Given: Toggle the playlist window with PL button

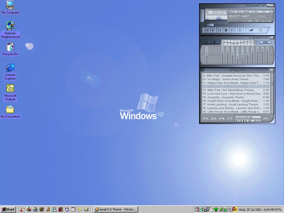Looking at the screenshot, I should pos(269,21).
